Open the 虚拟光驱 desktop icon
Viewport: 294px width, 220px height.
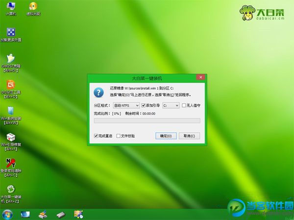pos(33,8)
